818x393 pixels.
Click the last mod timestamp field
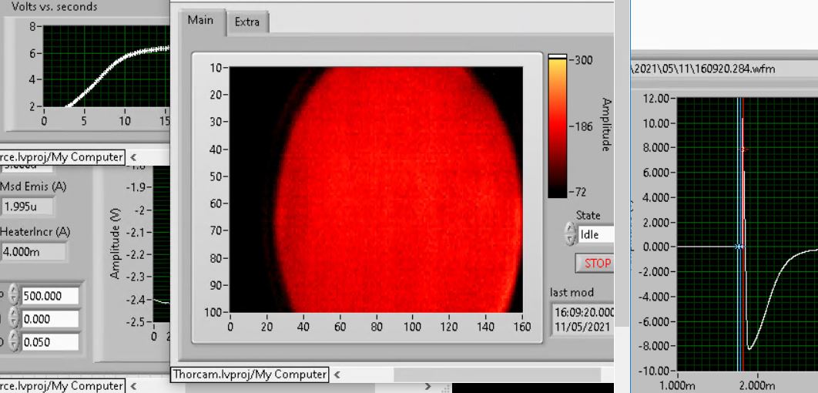click(x=583, y=319)
